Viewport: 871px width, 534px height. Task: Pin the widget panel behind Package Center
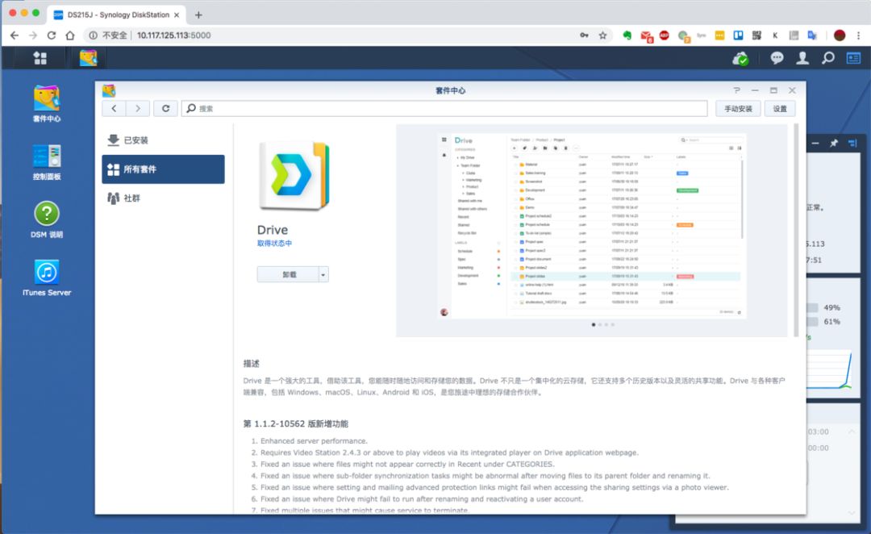(833, 144)
